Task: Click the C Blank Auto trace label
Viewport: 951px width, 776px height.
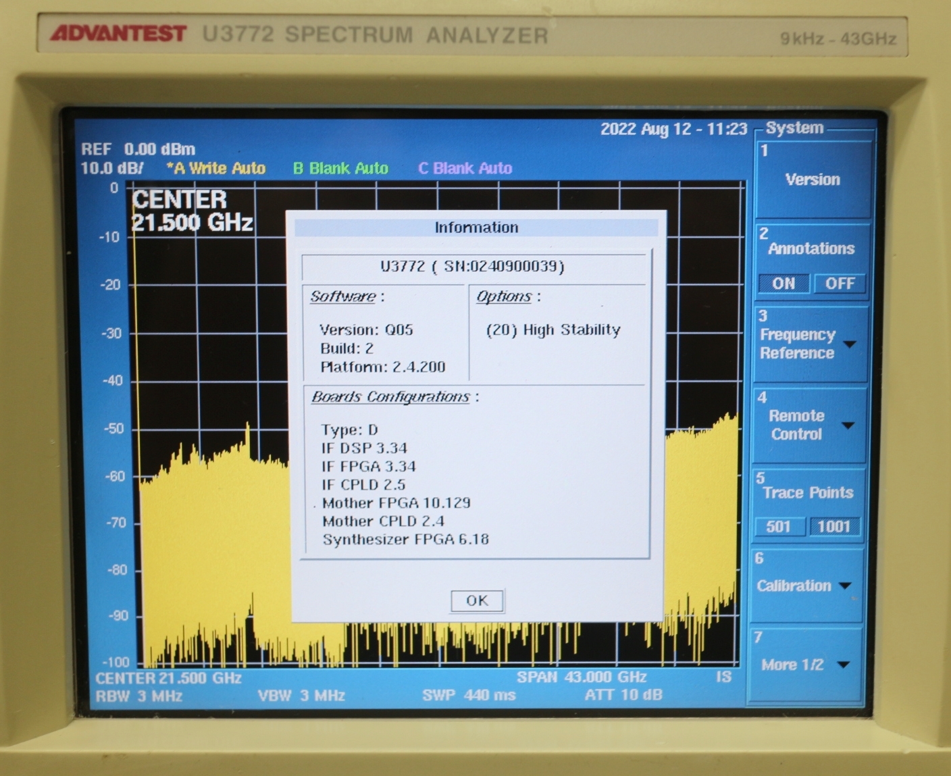Action: (465, 168)
